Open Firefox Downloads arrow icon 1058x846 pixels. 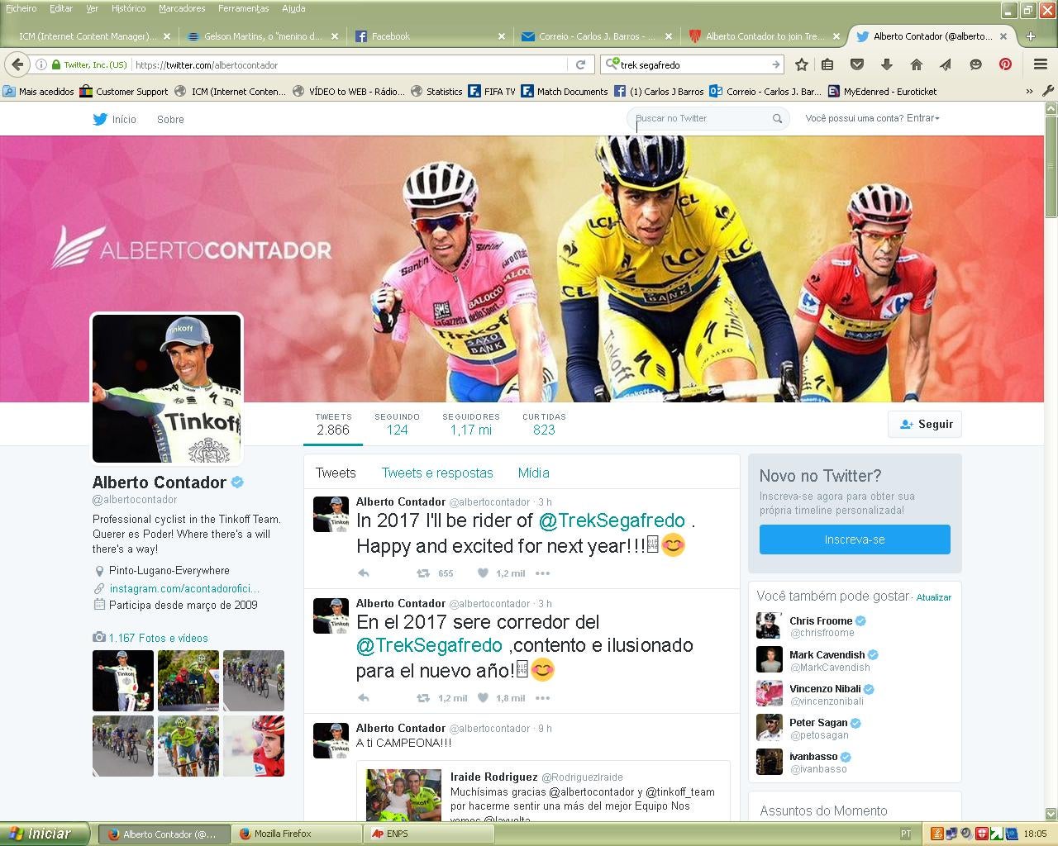click(886, 64)
